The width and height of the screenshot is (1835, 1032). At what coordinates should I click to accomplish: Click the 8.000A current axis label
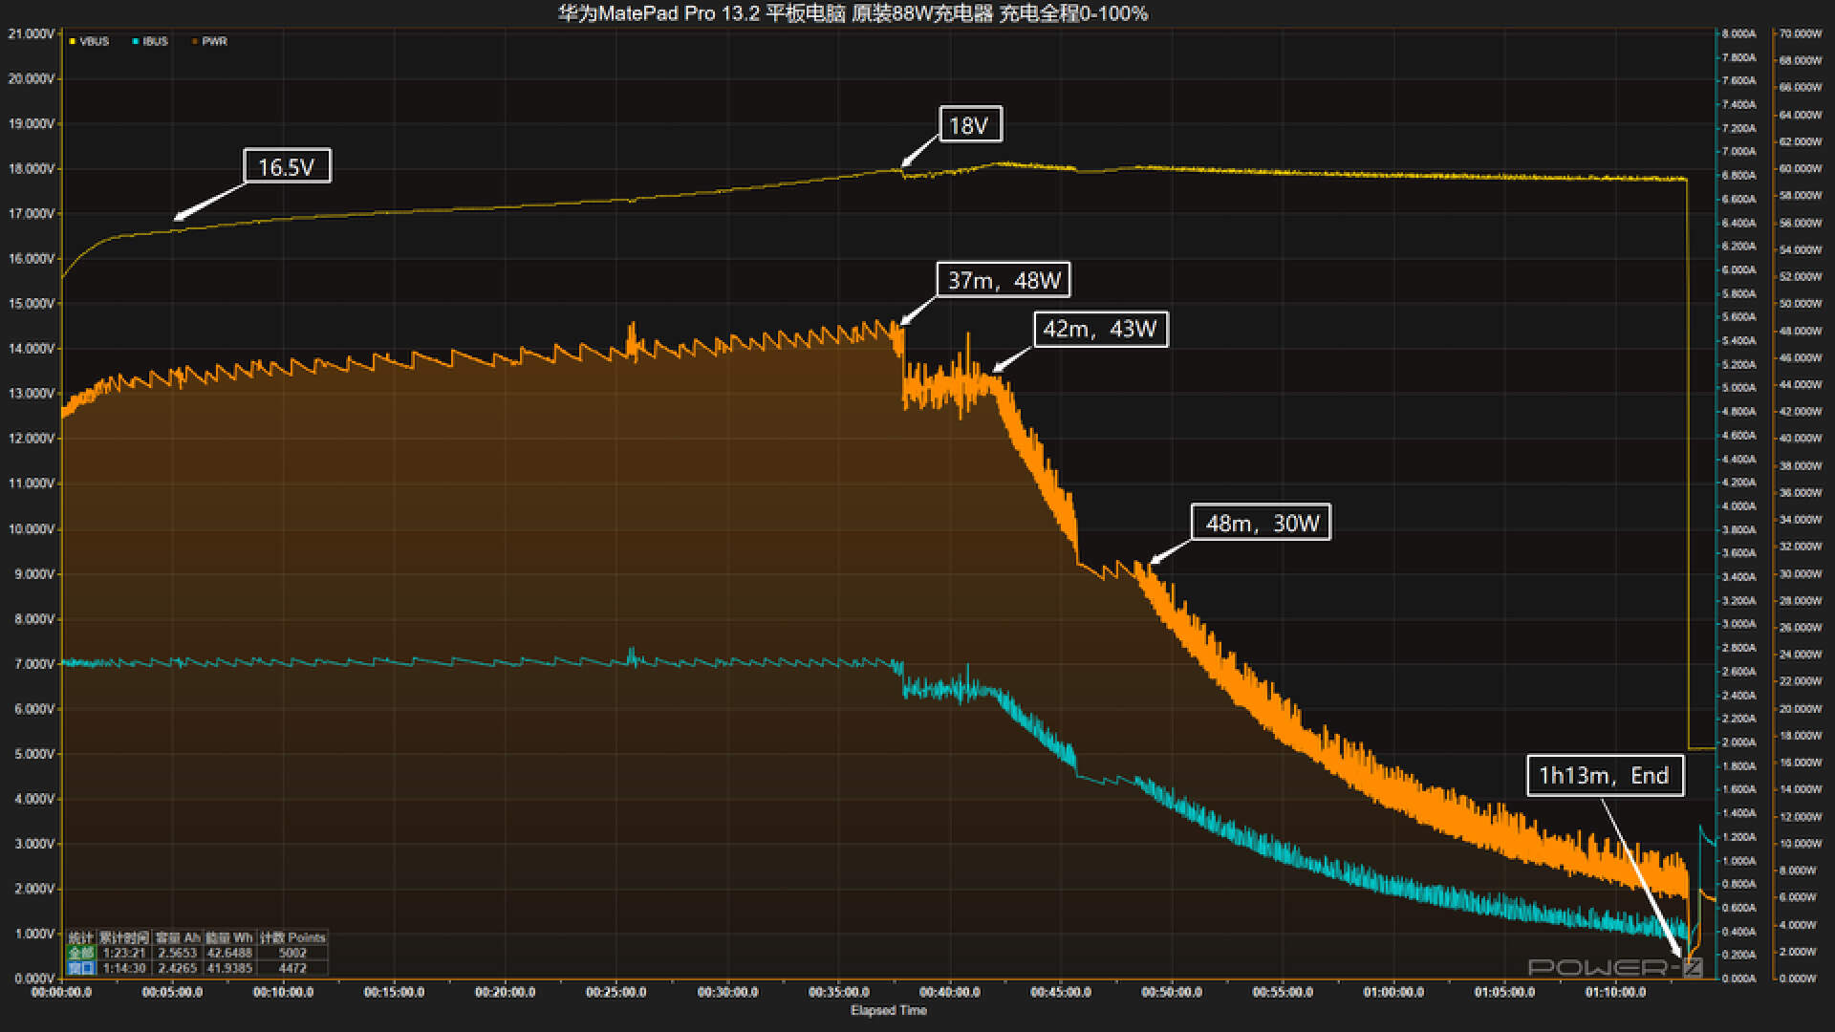pyautogui.click(x=1738, y=33)
